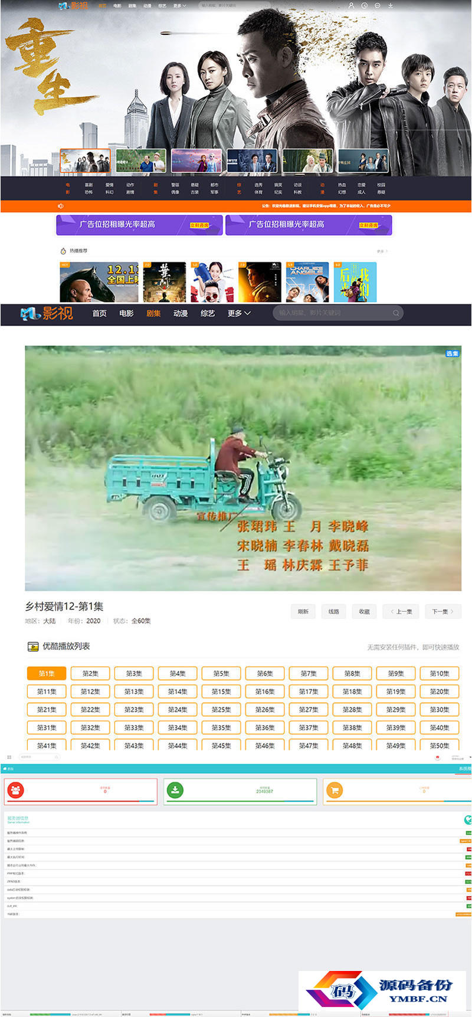472x1017 pixels.
Task: Open 电影 in the player header
Action: pos(126,313)
